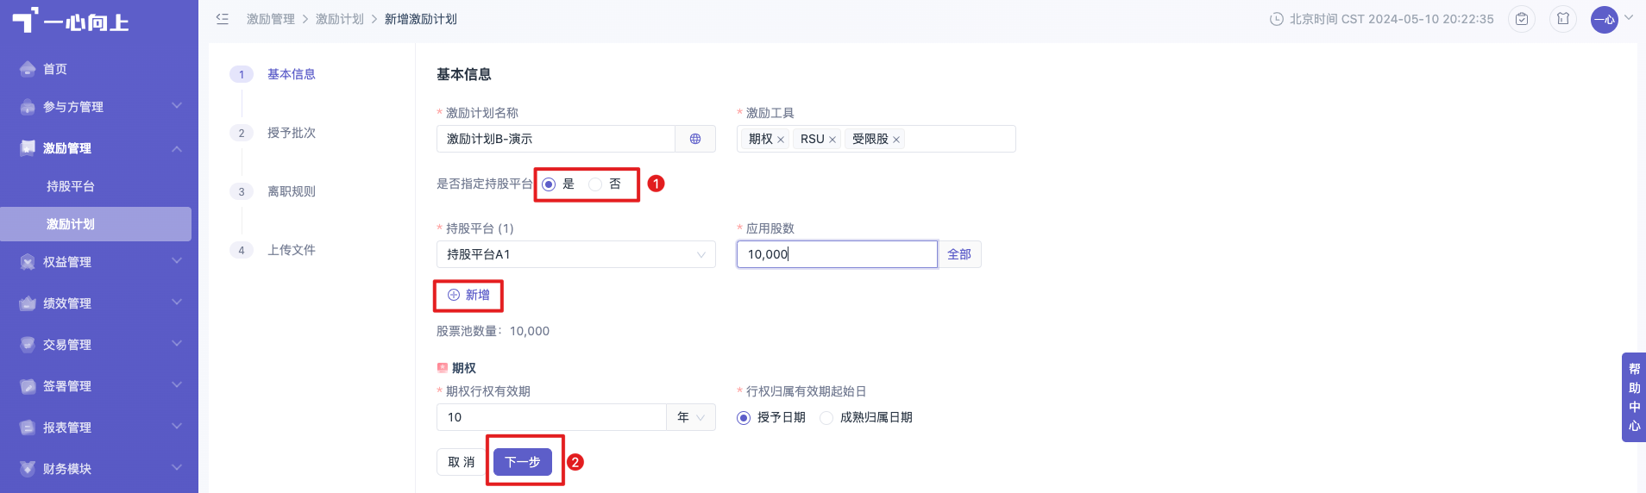Screen dimensions: 1646x493
Task: Expand the 权益管理 sidebar menu
Action: (99, 262)
